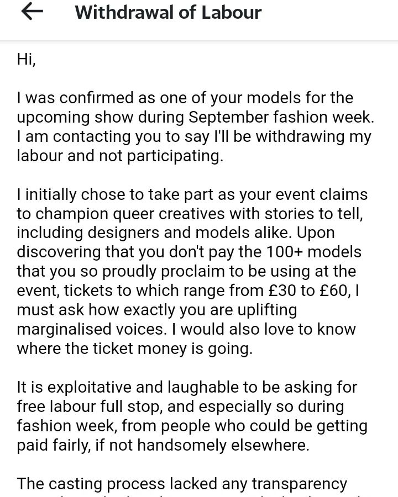Click the line "paid fairly, if not handsomely elsewhere."
Viewport: 398px width, 497px height.
click(163, 446)
